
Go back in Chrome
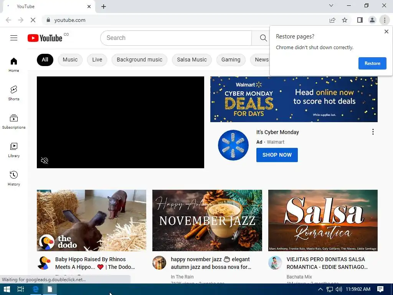[8, 20]
